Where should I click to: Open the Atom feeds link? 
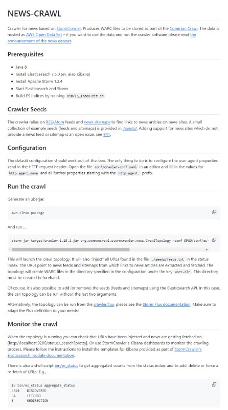tap(59, 122)
